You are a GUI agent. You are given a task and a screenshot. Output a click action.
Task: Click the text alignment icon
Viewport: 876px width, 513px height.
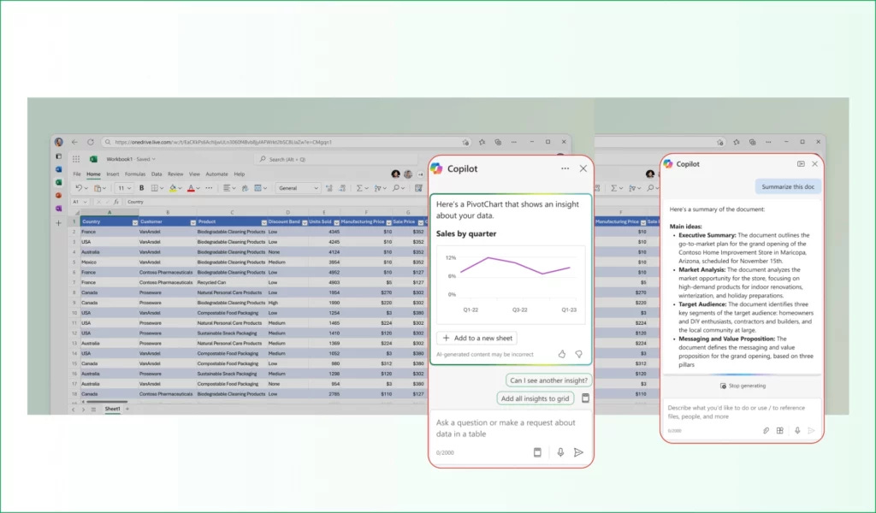click(x=227, y=188)
